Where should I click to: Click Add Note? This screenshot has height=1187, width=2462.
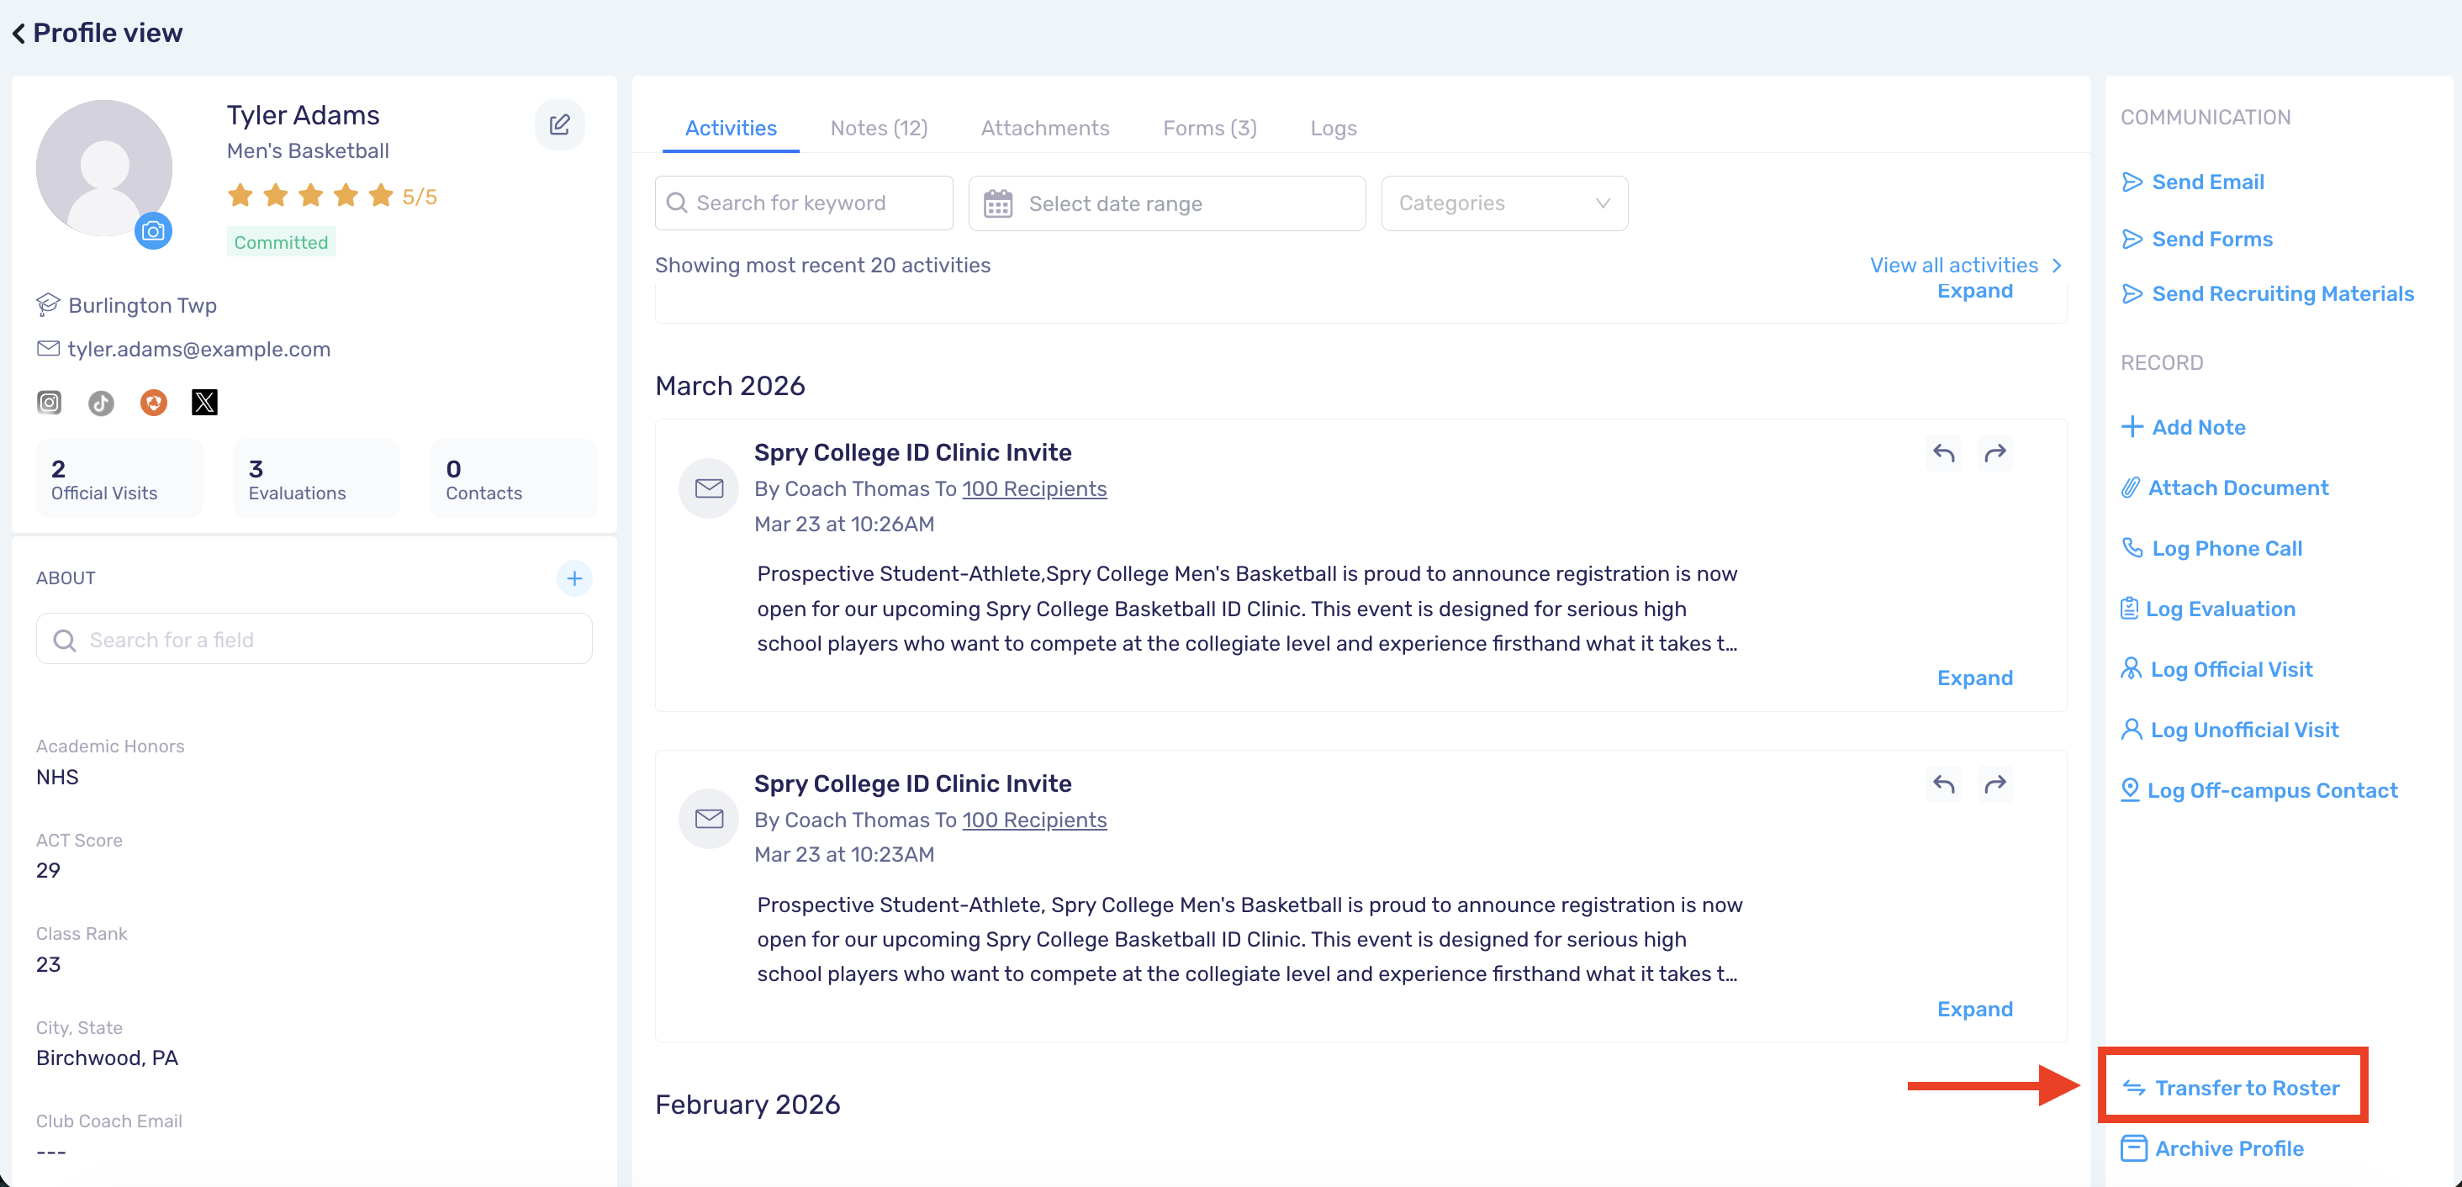tap(2183, 427)
